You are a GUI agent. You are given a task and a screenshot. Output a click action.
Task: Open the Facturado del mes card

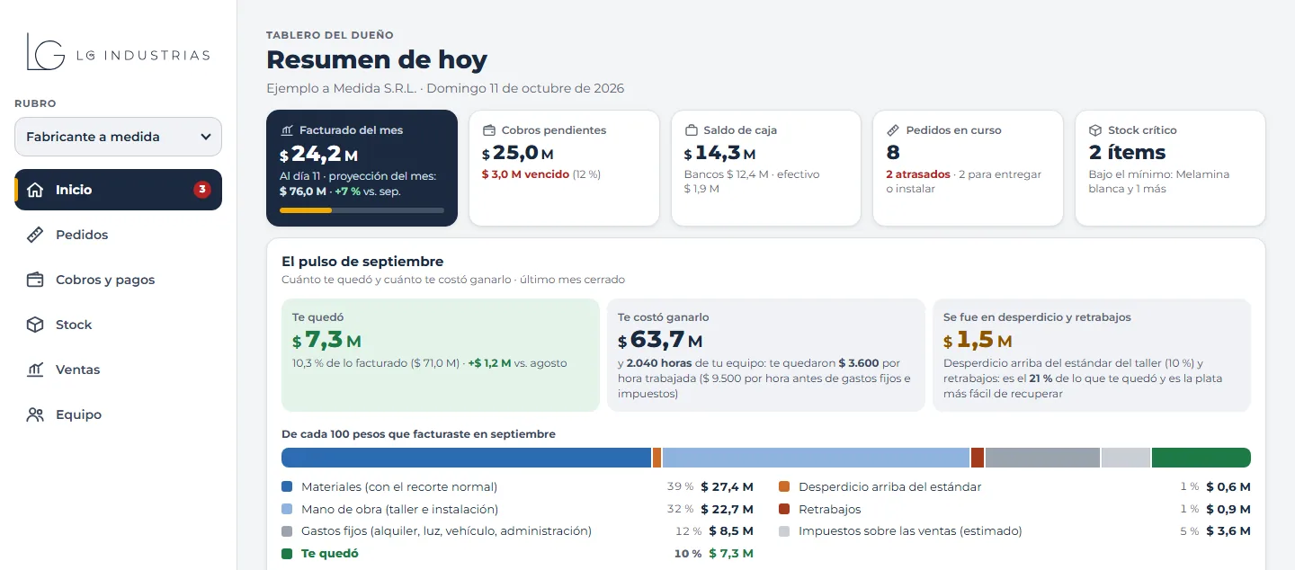click(x=362, y=168)
